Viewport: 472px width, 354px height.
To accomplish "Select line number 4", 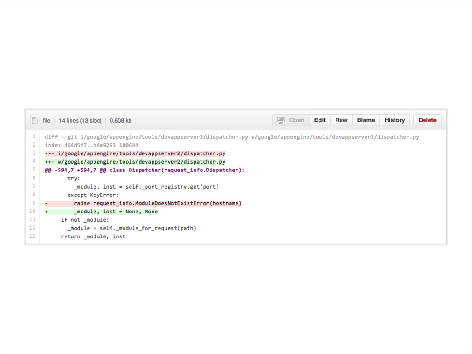I will [34, 161].
